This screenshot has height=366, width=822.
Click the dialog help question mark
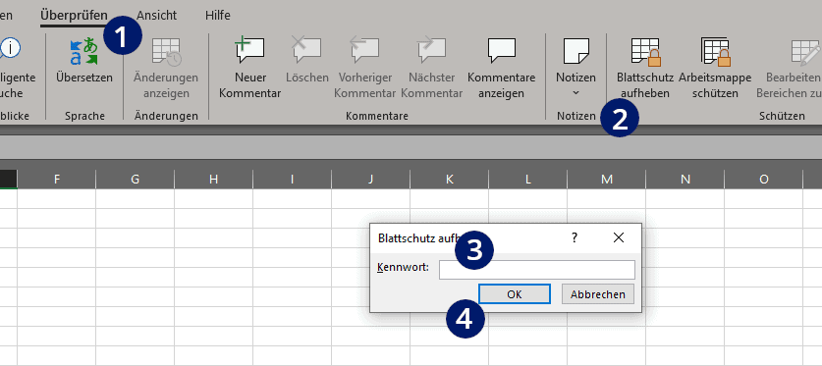coord(575,237)
